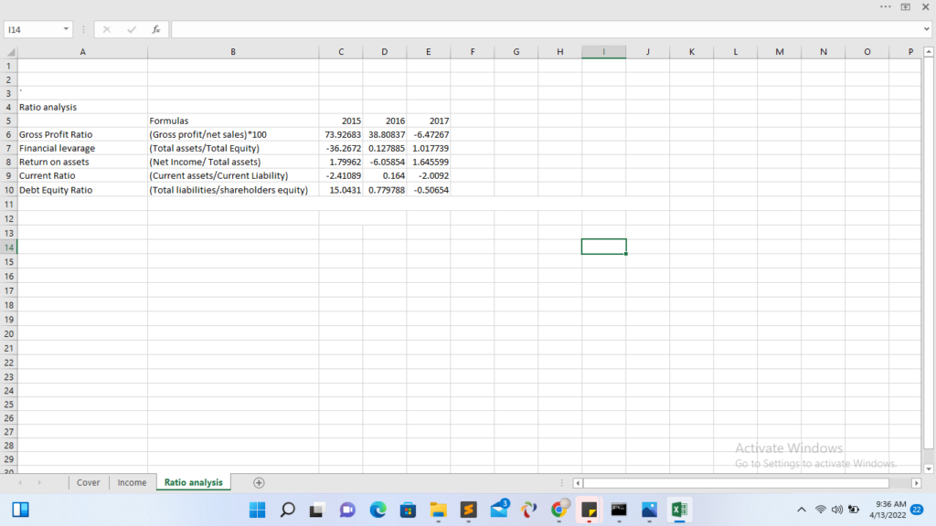Viewport: 936px width, 526px height.
Task: Switch to the Income sheet tab
Action: pos(132,482)
